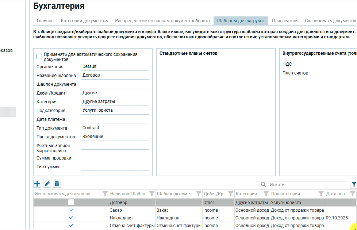Go to 'Распределение по папкам документооборота' tab
Image resolution: width=357 pixels, height=230 pixels.
tap(162, 21)
